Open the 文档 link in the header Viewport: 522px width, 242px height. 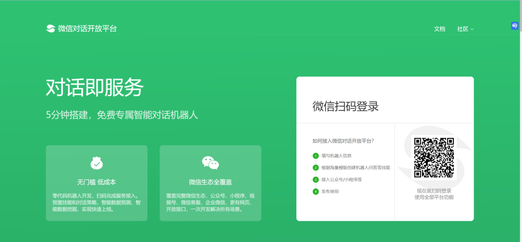pyautogui.click(x=439, y=29)
